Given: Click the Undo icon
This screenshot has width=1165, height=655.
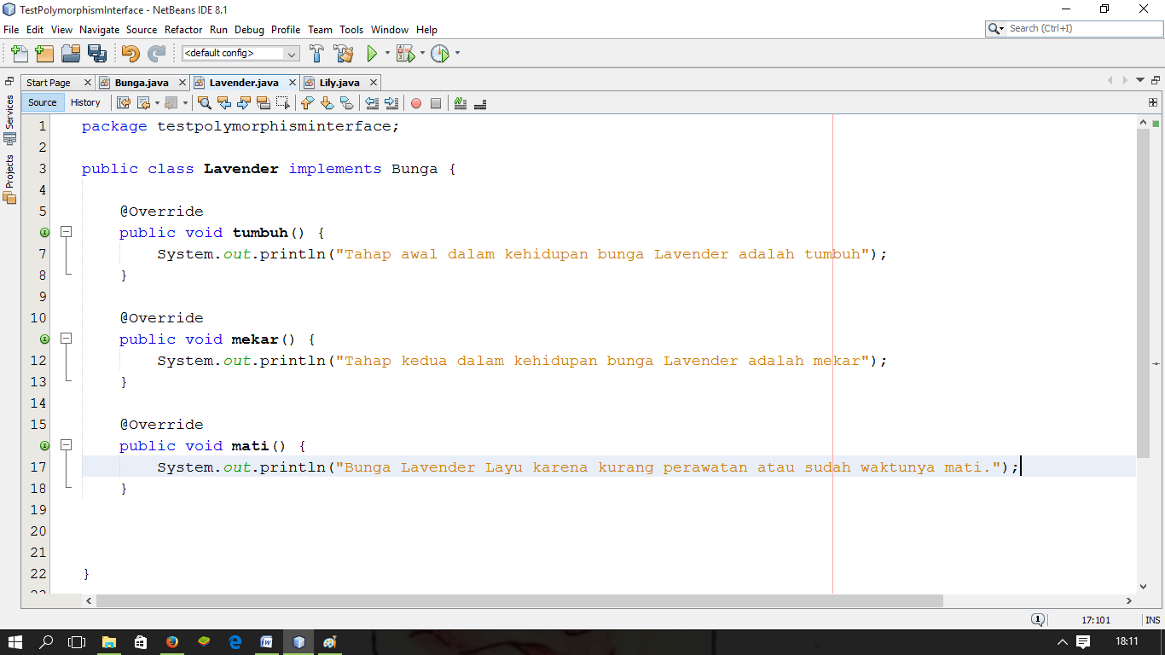Looking at the screenshot, I should click(128, 53).
